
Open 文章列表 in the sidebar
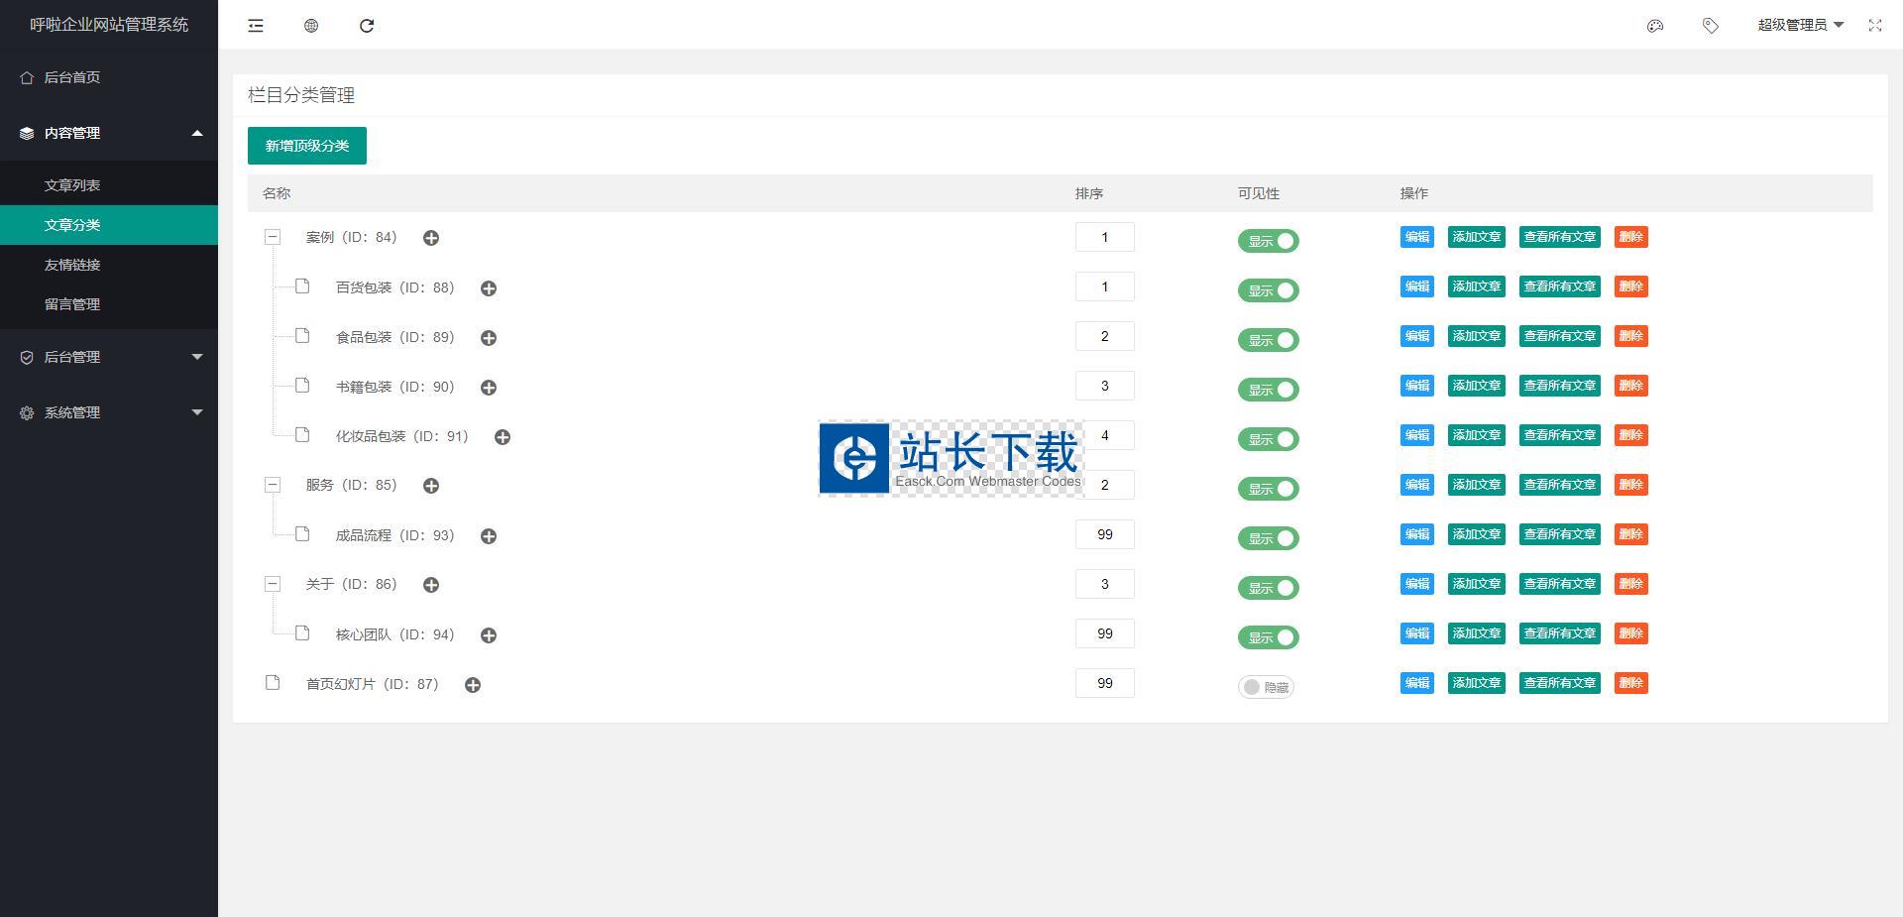click(x=72, y=185)
